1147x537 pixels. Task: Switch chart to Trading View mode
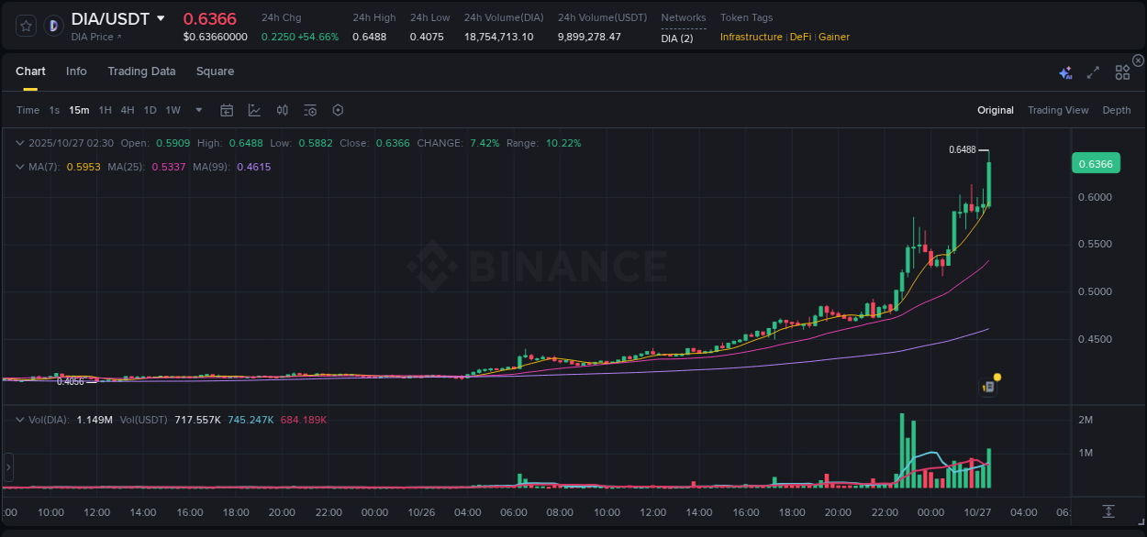click(1058, 110)
